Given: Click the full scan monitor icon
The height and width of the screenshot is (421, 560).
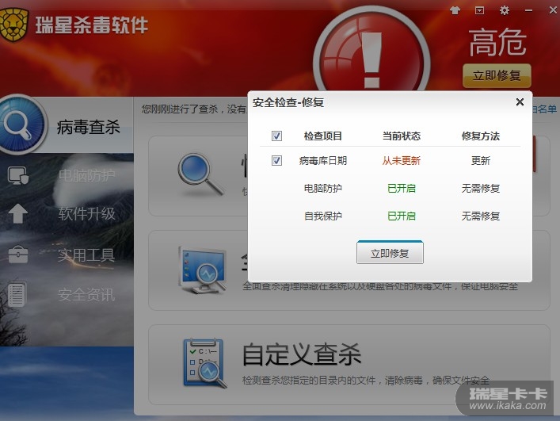Looking at the screenshot, I should coord(202,270).
